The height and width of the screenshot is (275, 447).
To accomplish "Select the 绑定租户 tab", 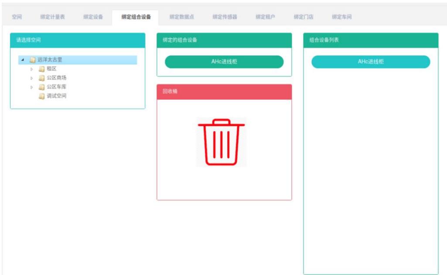I will click(266, 17).
